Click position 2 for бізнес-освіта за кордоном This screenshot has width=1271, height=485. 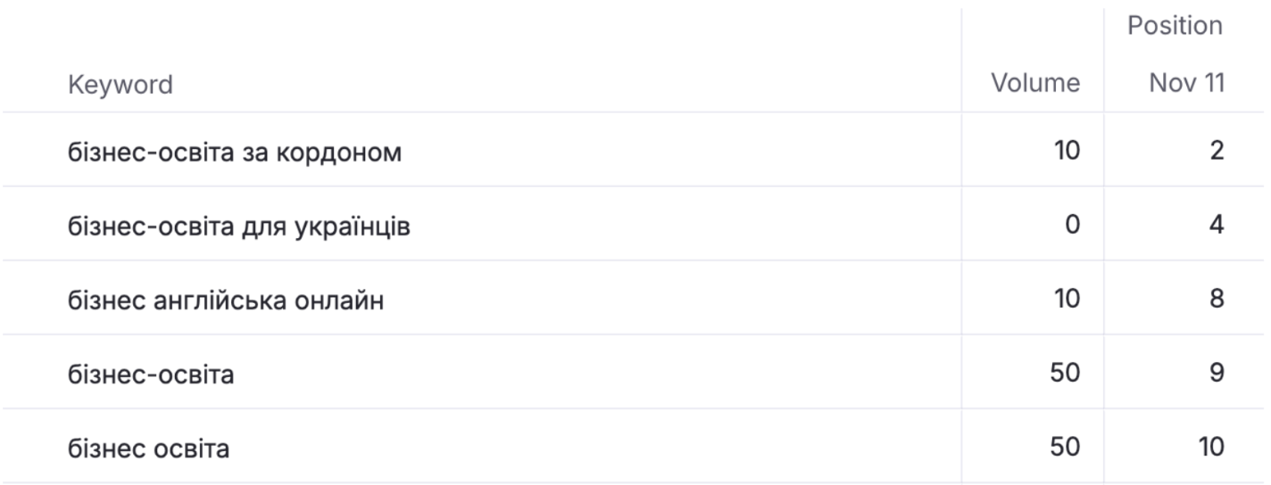pos(1217,152)
